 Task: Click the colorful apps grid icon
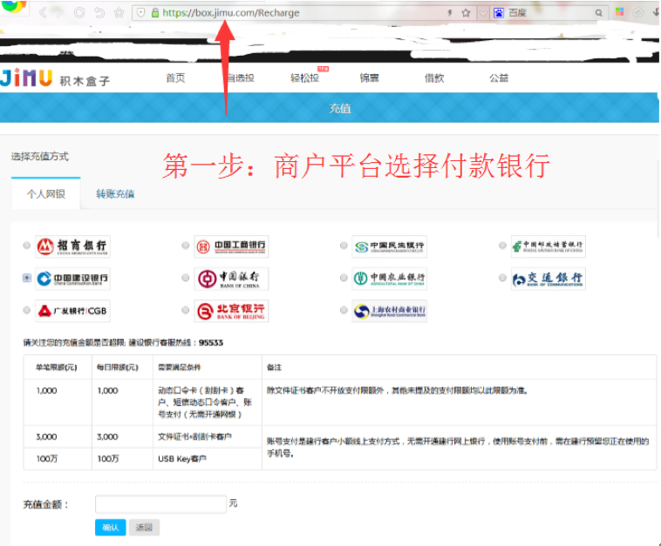pyautogui.click(x=619, y=12)
